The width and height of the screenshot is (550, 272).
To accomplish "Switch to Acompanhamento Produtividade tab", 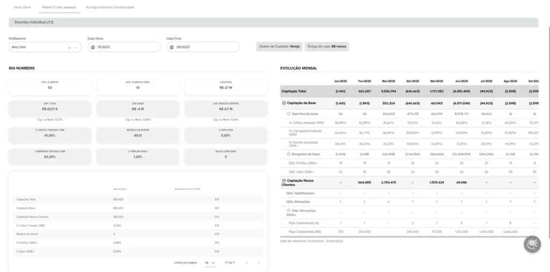I will pyautogui.click(x=110, y=8).
